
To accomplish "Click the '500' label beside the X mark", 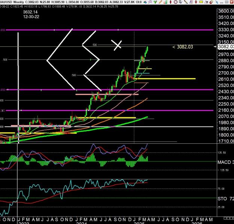I will click(x=95, y=45).
